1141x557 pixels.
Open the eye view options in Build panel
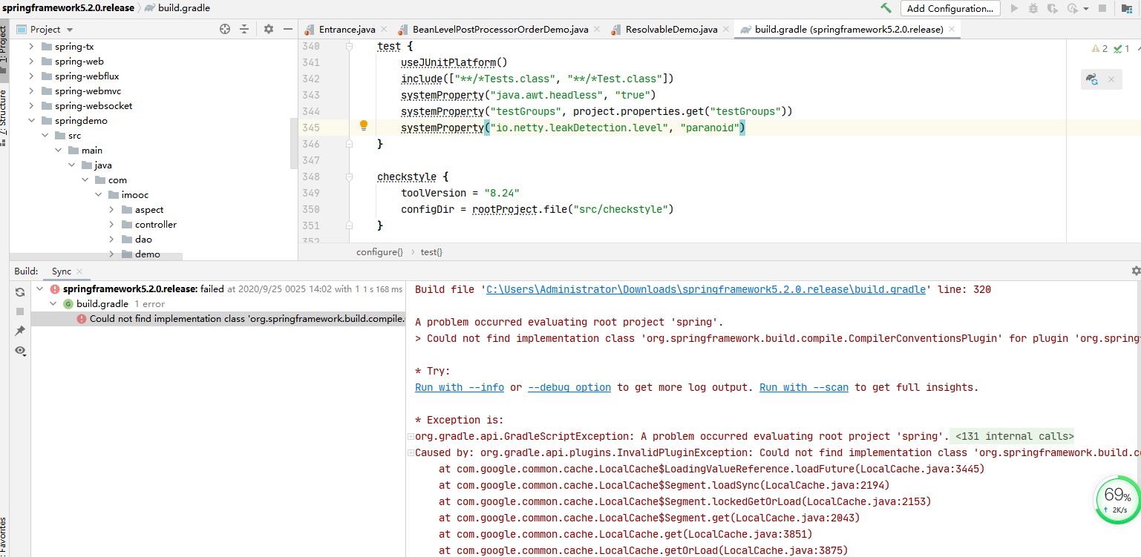[20, 351]
